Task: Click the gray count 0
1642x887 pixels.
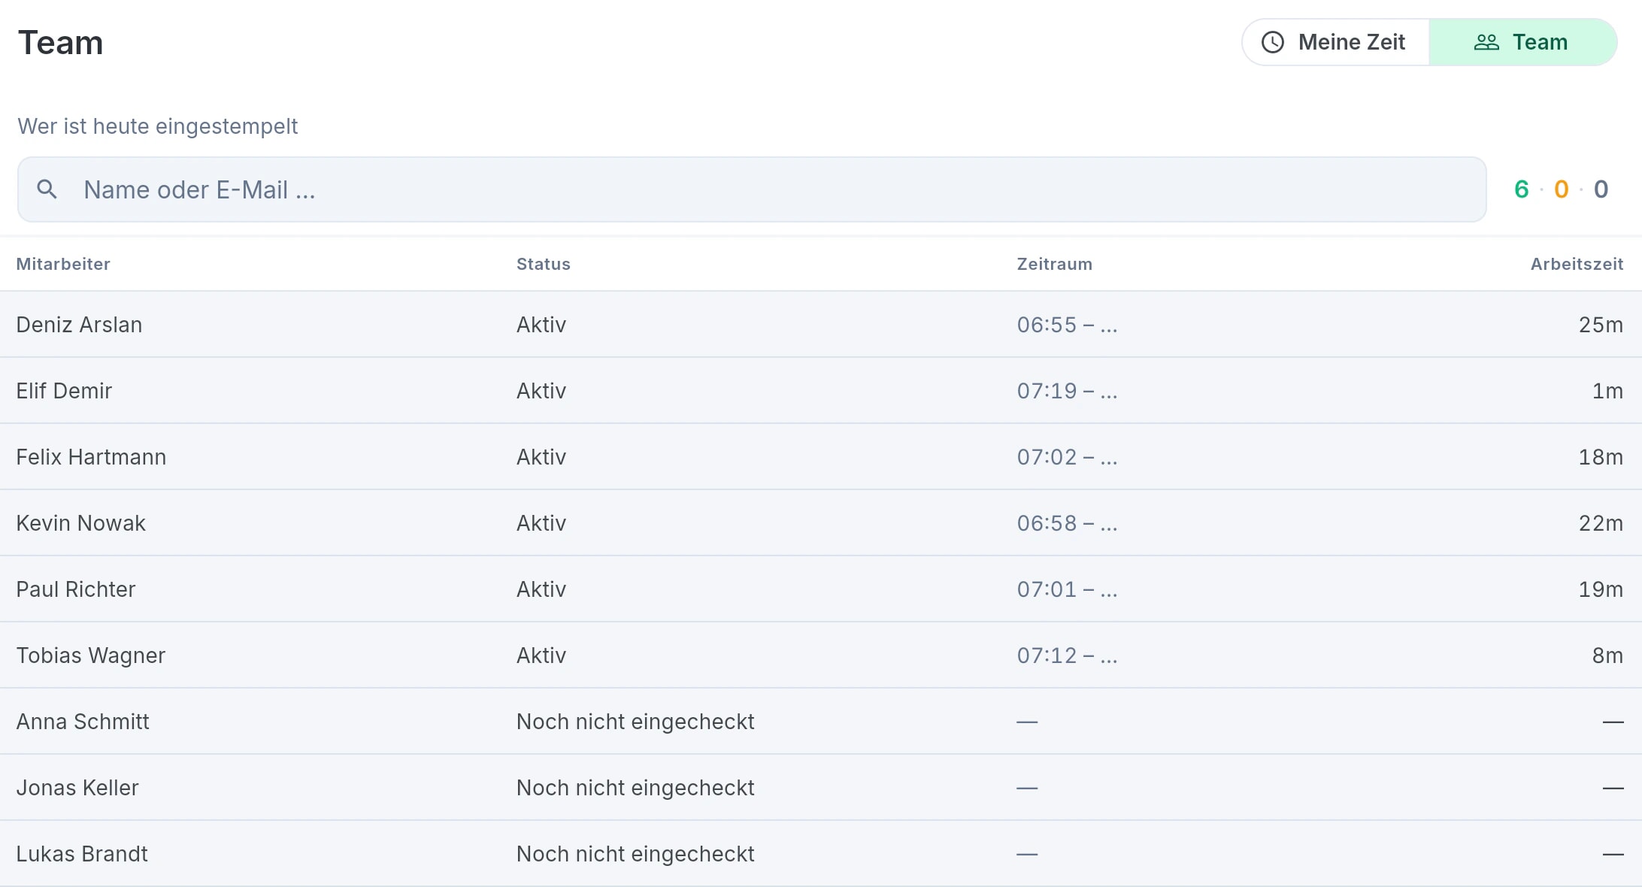Action: coord(1601,189)
